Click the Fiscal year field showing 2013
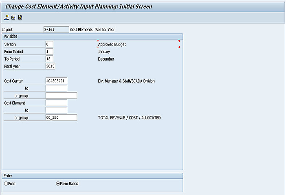286x195 pixels. [x=51, y=66]
